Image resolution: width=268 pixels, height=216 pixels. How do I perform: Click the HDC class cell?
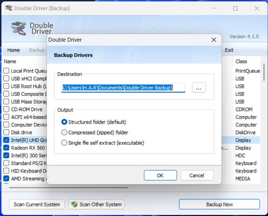point(240,156)
